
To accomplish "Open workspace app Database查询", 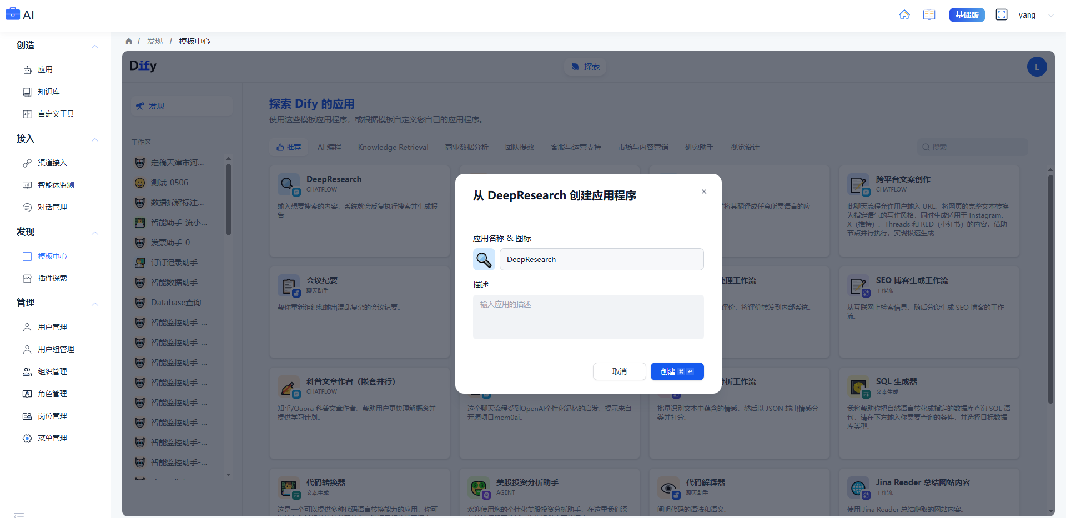I will 178,303.
